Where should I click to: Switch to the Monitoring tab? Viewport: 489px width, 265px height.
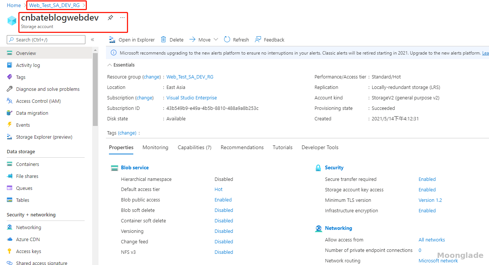click(x=155, y=147)
